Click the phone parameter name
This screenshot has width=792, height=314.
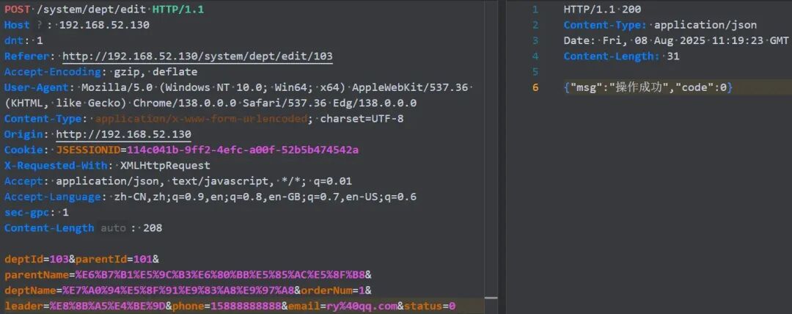(x=188, y=306)
